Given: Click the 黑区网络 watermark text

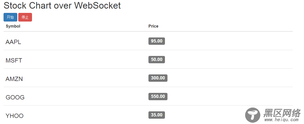Looking at the screenshot, I should (x=282, y=113).
